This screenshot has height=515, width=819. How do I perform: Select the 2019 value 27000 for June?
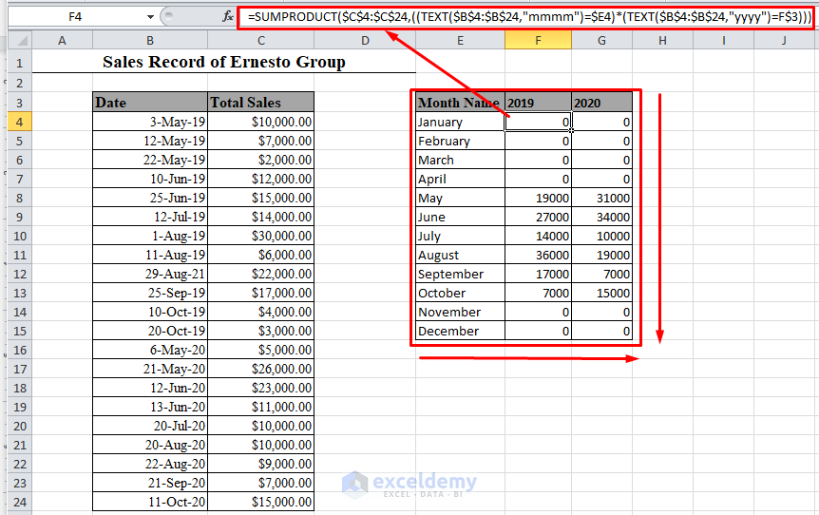tap(538, 217)
